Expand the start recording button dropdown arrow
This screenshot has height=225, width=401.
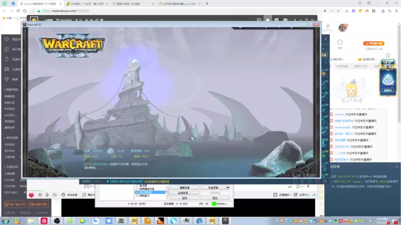pos(228,188)
